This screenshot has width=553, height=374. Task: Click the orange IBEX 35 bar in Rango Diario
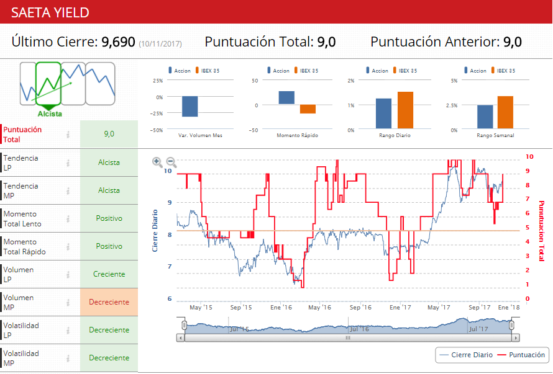tap(405, 110)
